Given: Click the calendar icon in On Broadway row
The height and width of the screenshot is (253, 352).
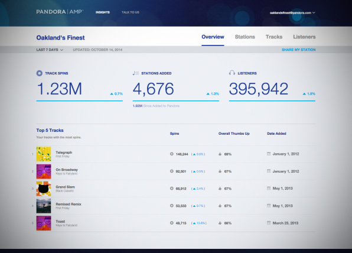Looking at the screenshot, I should point(269,171).
